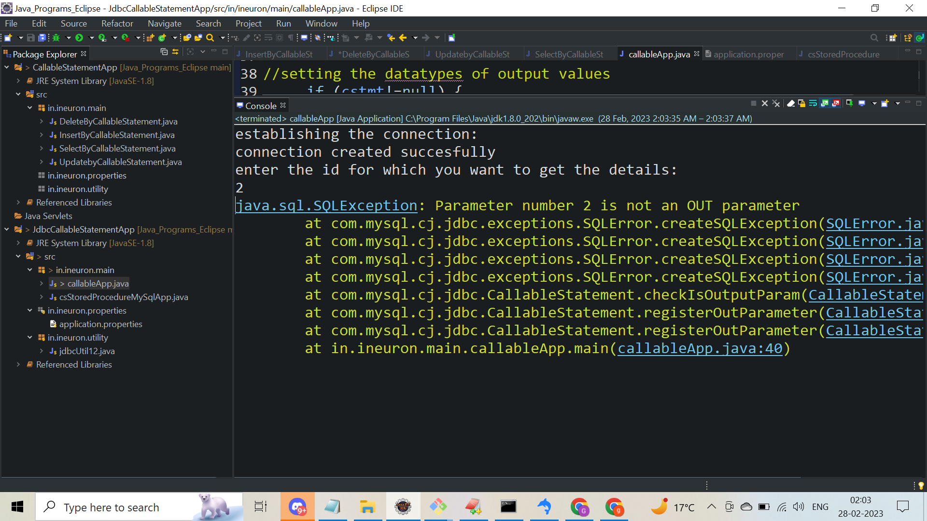The height and width of the screenshot is (521, 927).
Task: Select application.properties in Package Explorer
Action: [100, 324]
